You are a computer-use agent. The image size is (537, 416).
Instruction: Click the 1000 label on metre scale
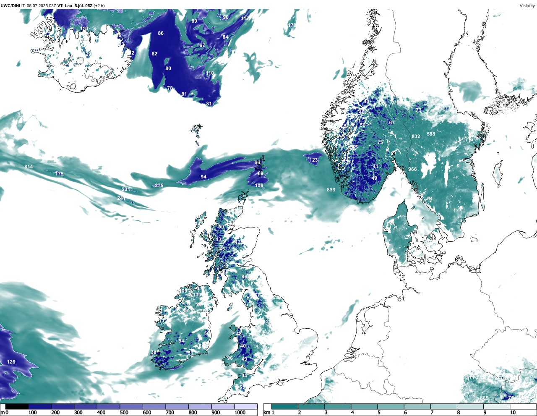tap(240, 413)
